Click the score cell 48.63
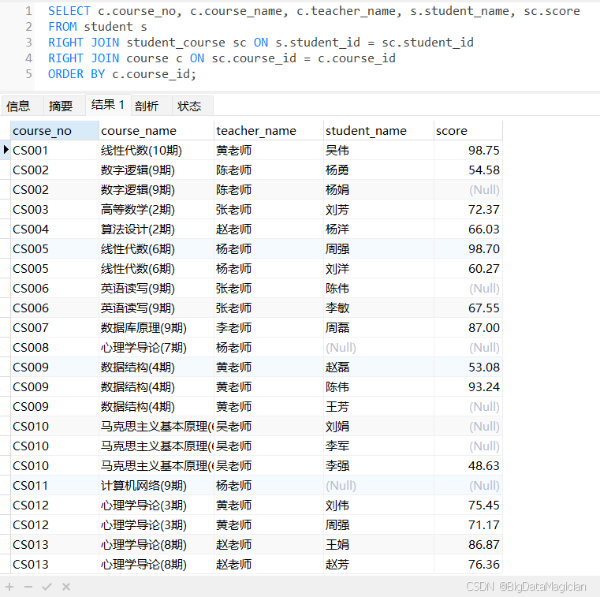The width and height of the screenshot is (600, 597). tap(468, 466)
